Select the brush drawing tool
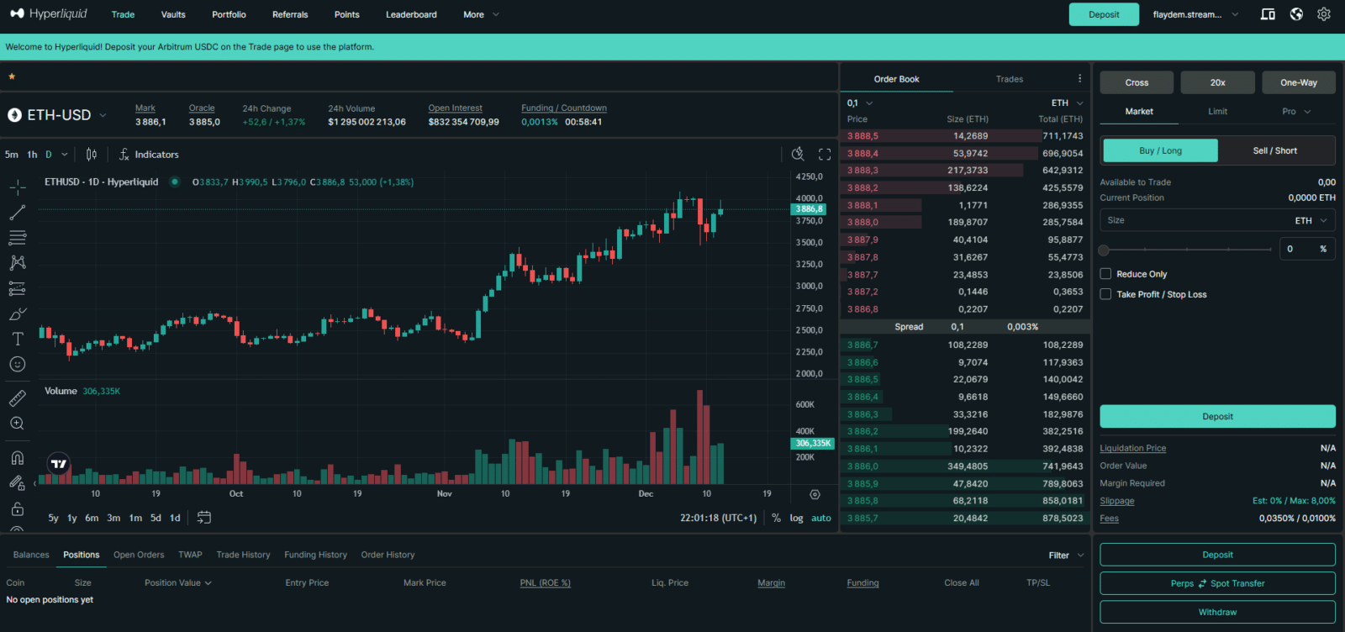Screen dimensions: 1345x632 coord(18,313)
